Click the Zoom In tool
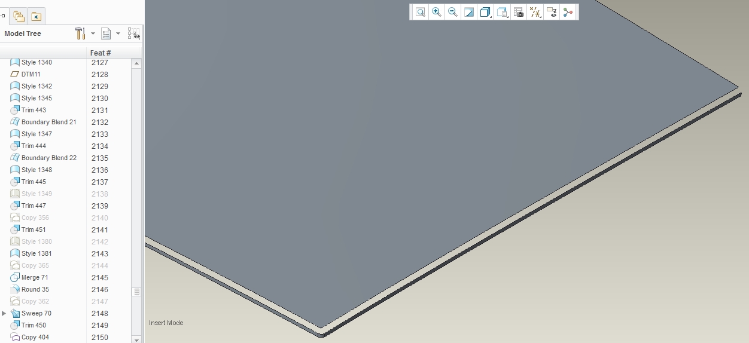749x343 pixels. pos(437,12)
